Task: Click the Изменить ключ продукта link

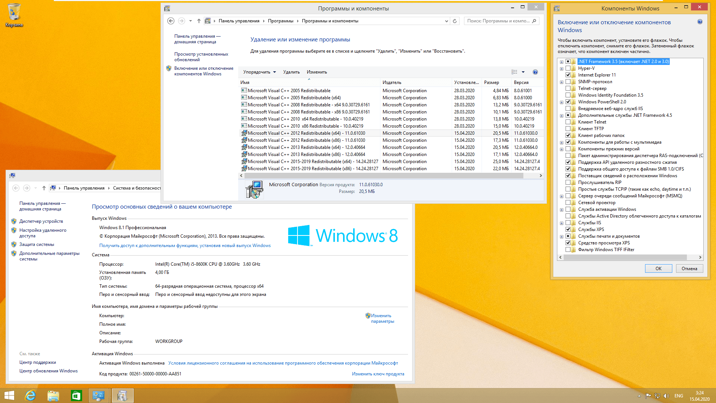Action: point(378,374)
